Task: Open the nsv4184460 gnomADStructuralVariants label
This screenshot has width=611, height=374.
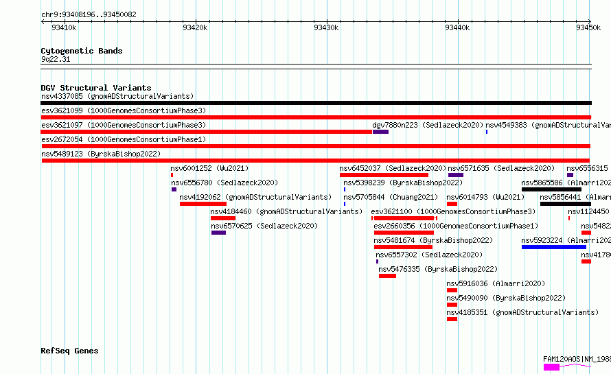Action: click(x=286, y=211)
